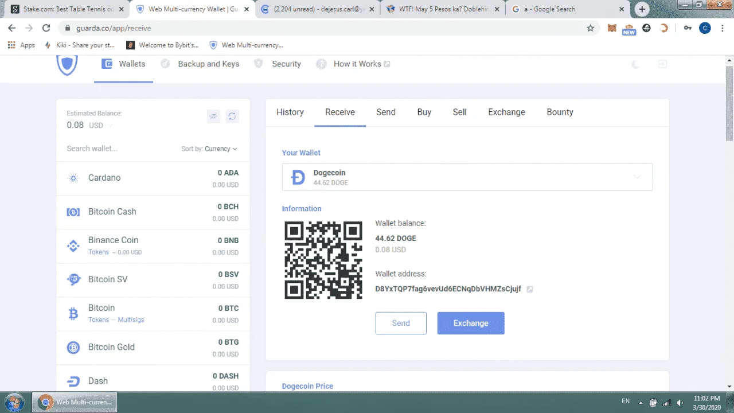
Task: Show hidden tray icons arrow
Action: pos(641,402)
